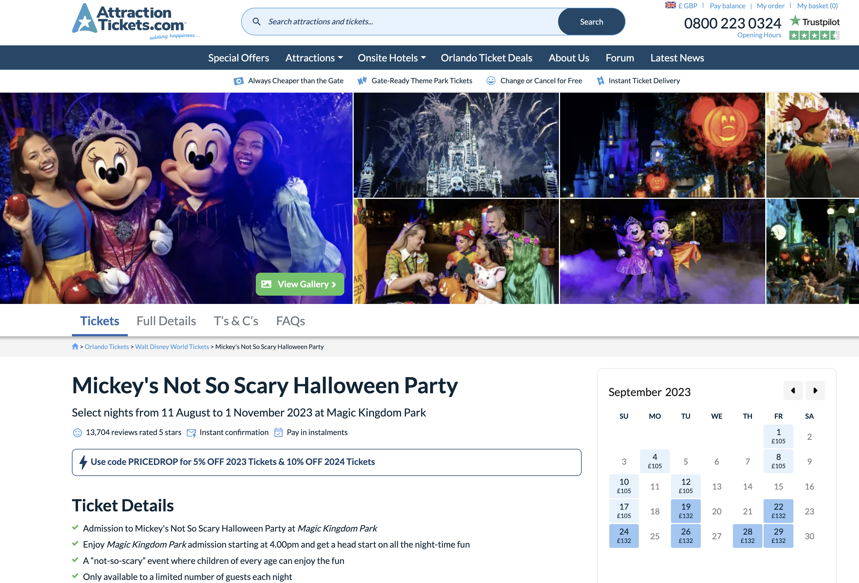Select September 10 at £105
The width and height of the screenshot is (859, 583).
pos(624,486)
